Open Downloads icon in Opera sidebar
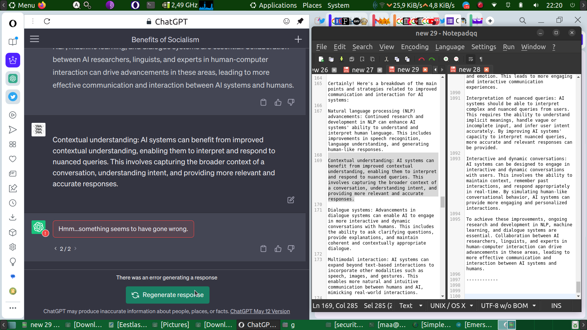This screenshot has height=330, width=587. (13, 218)
